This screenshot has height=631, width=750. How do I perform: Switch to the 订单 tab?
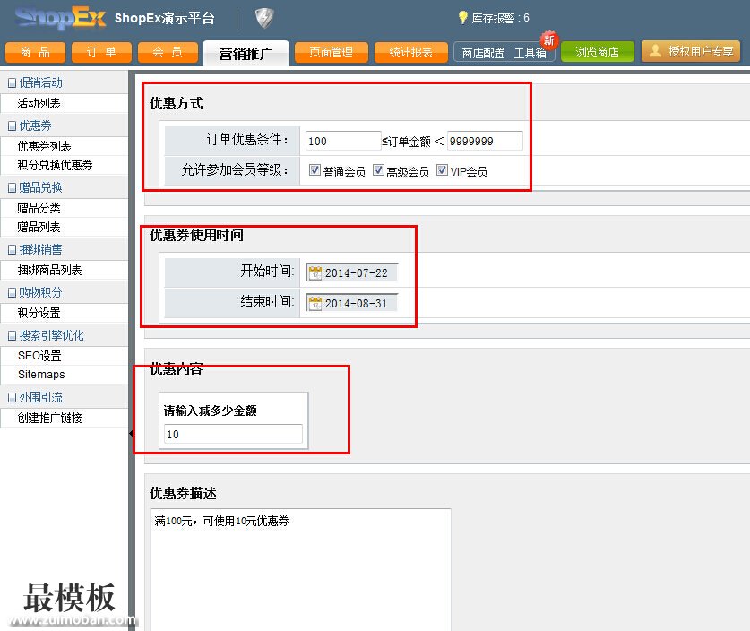click(x=101, y=53)
